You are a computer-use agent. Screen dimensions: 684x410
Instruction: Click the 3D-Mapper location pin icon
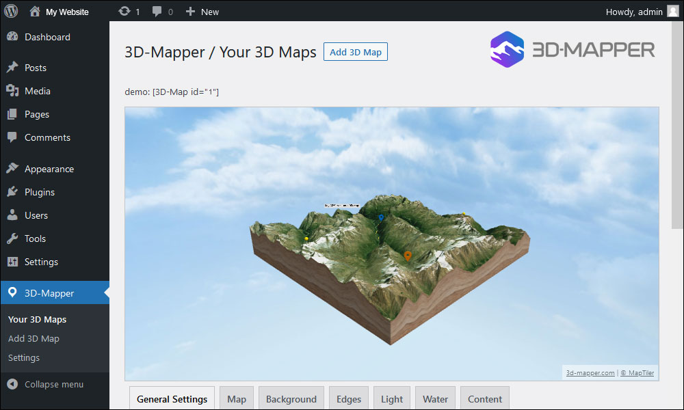pos(12,292)
